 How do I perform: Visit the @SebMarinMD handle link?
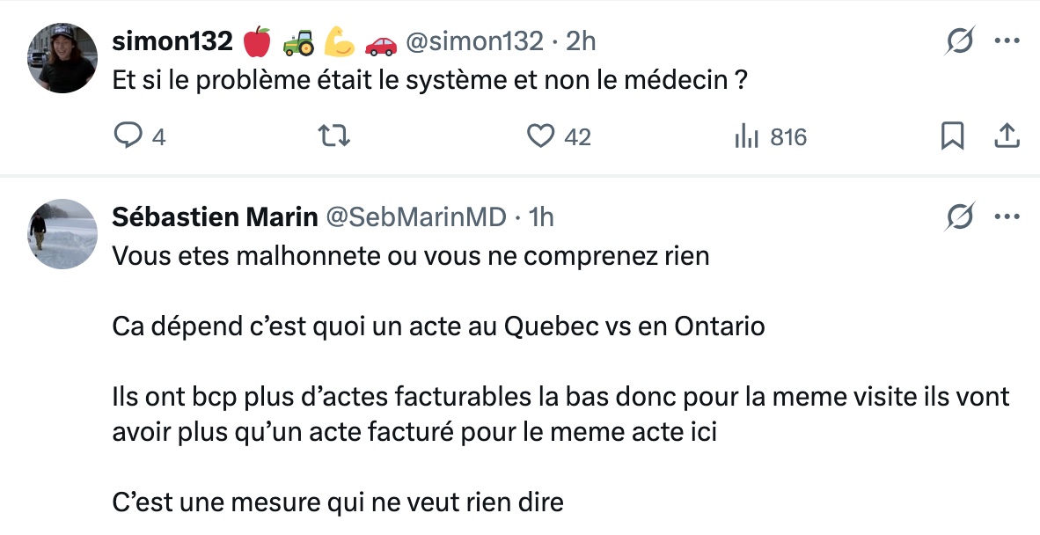pos(416,217)
